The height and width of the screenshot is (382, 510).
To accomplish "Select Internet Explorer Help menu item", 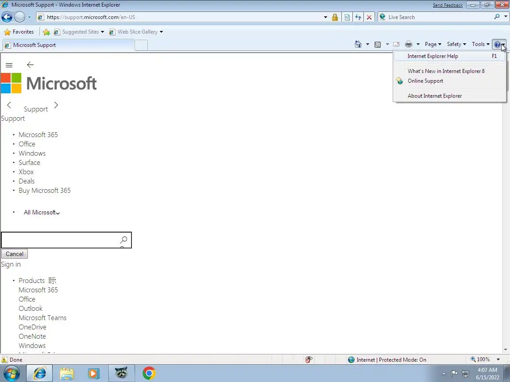I will 449,56.
